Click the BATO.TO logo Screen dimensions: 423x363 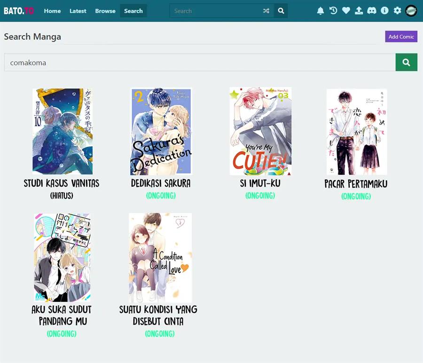click(19, 10)
